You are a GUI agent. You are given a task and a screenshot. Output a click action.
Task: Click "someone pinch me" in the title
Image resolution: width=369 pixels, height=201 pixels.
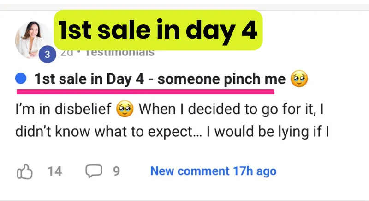(222, 79)
